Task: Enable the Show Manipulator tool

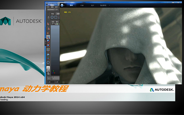Action: pyautogui.click(x=48, y=58)
